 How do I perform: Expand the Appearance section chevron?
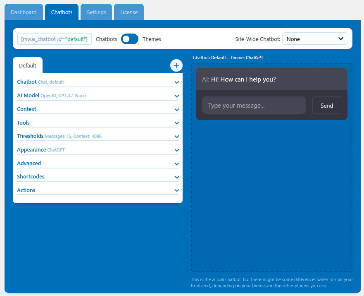pos(176,150)
